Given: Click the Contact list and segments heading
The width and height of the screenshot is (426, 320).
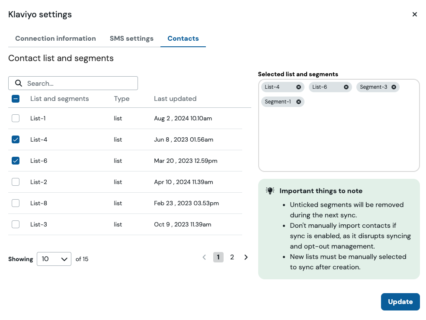Looking at the screenshot, I should coord(61,58).
